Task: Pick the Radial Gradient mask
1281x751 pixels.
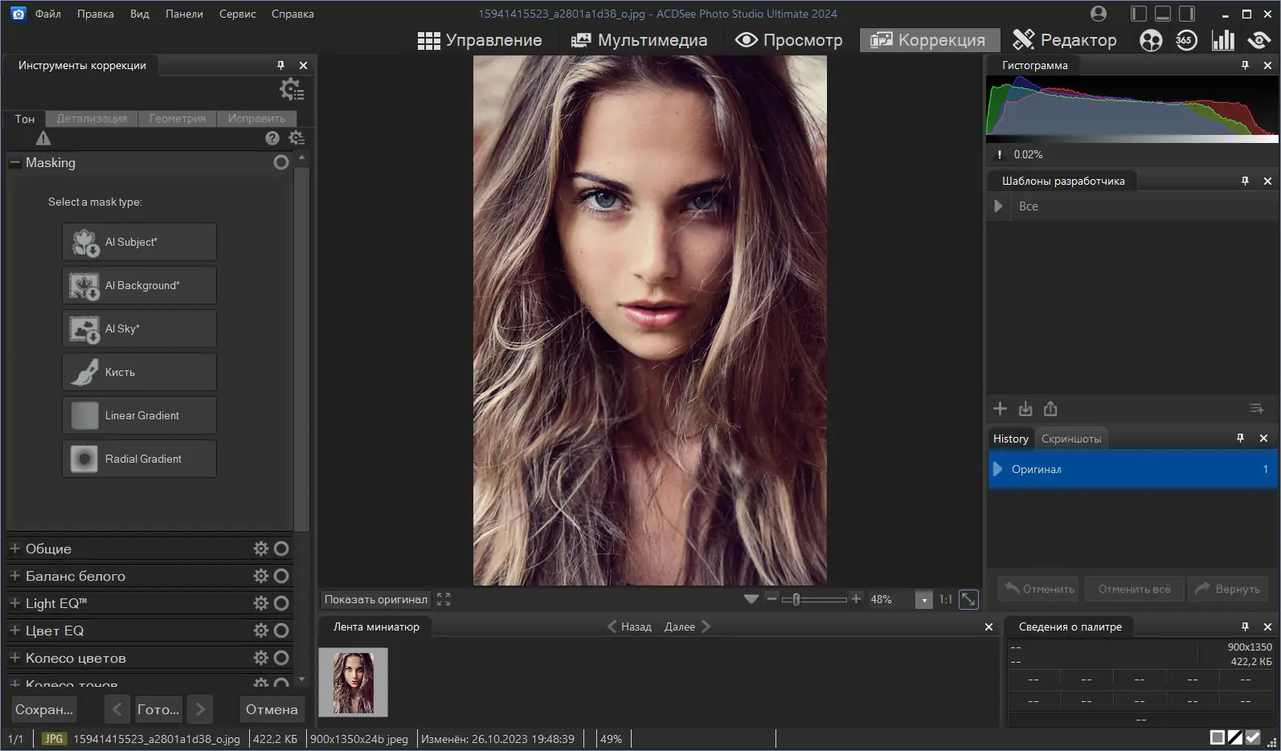Action: [139, 459]
